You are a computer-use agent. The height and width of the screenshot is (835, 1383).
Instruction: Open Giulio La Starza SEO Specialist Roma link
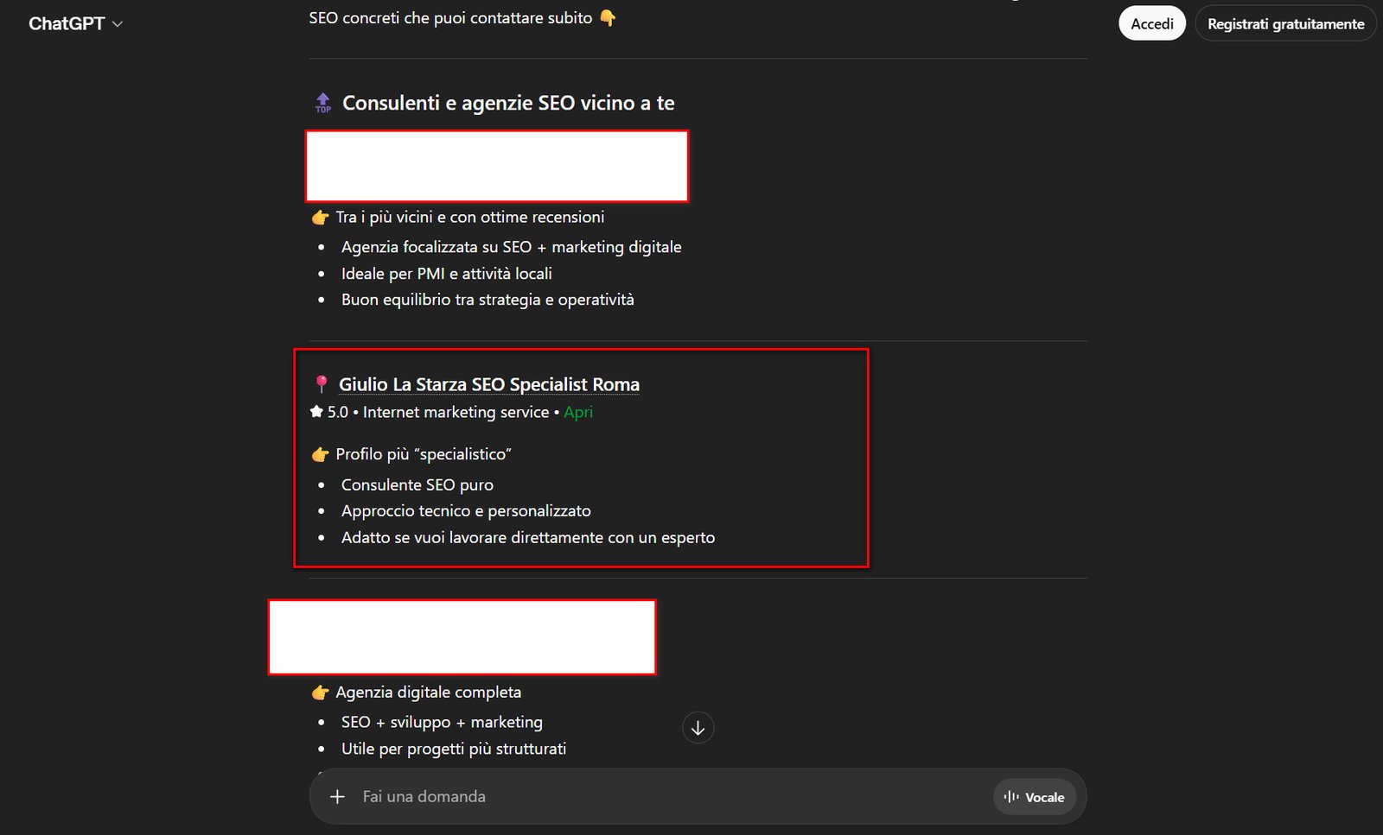point(488,384)
